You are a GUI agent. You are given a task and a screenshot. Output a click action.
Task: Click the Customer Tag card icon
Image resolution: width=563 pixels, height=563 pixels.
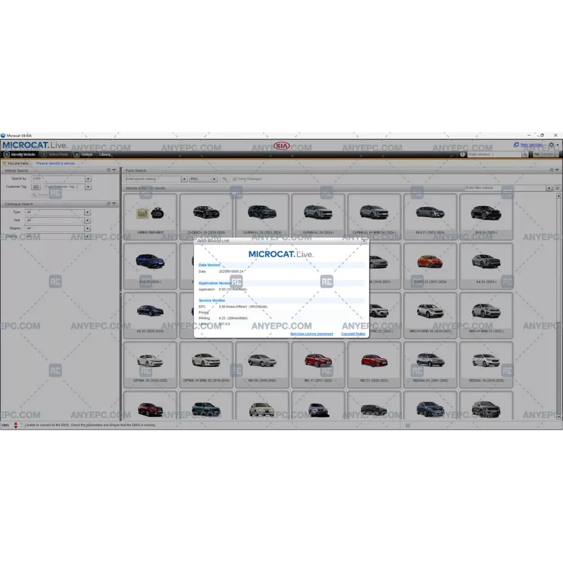36,187
